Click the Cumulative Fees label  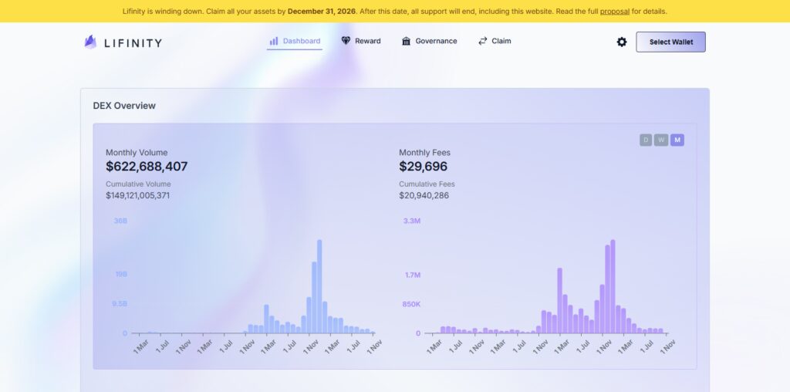pyautogui.click(x=427, y=184)
